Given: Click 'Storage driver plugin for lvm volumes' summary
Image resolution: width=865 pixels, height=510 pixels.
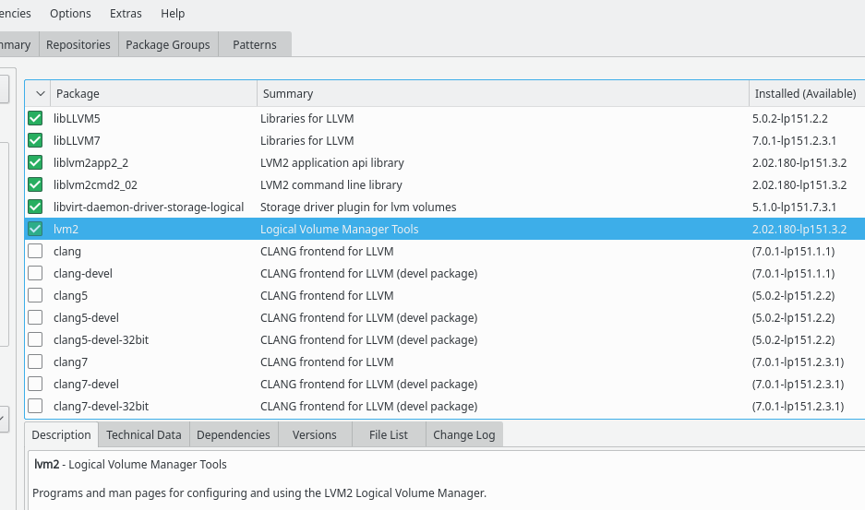Looking at the screenshot, I should point(358,208).
